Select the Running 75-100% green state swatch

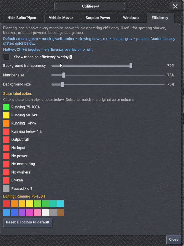point(6,107)
